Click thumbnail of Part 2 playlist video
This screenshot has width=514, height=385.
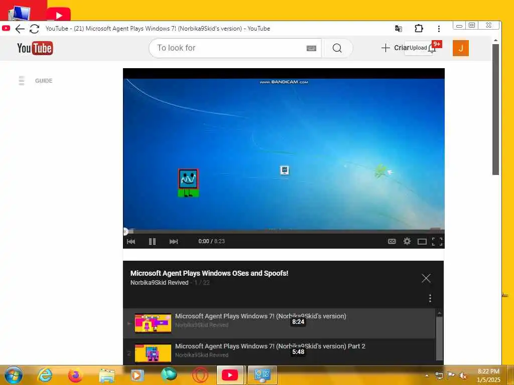pyautogui.click(x=153, y=353)
